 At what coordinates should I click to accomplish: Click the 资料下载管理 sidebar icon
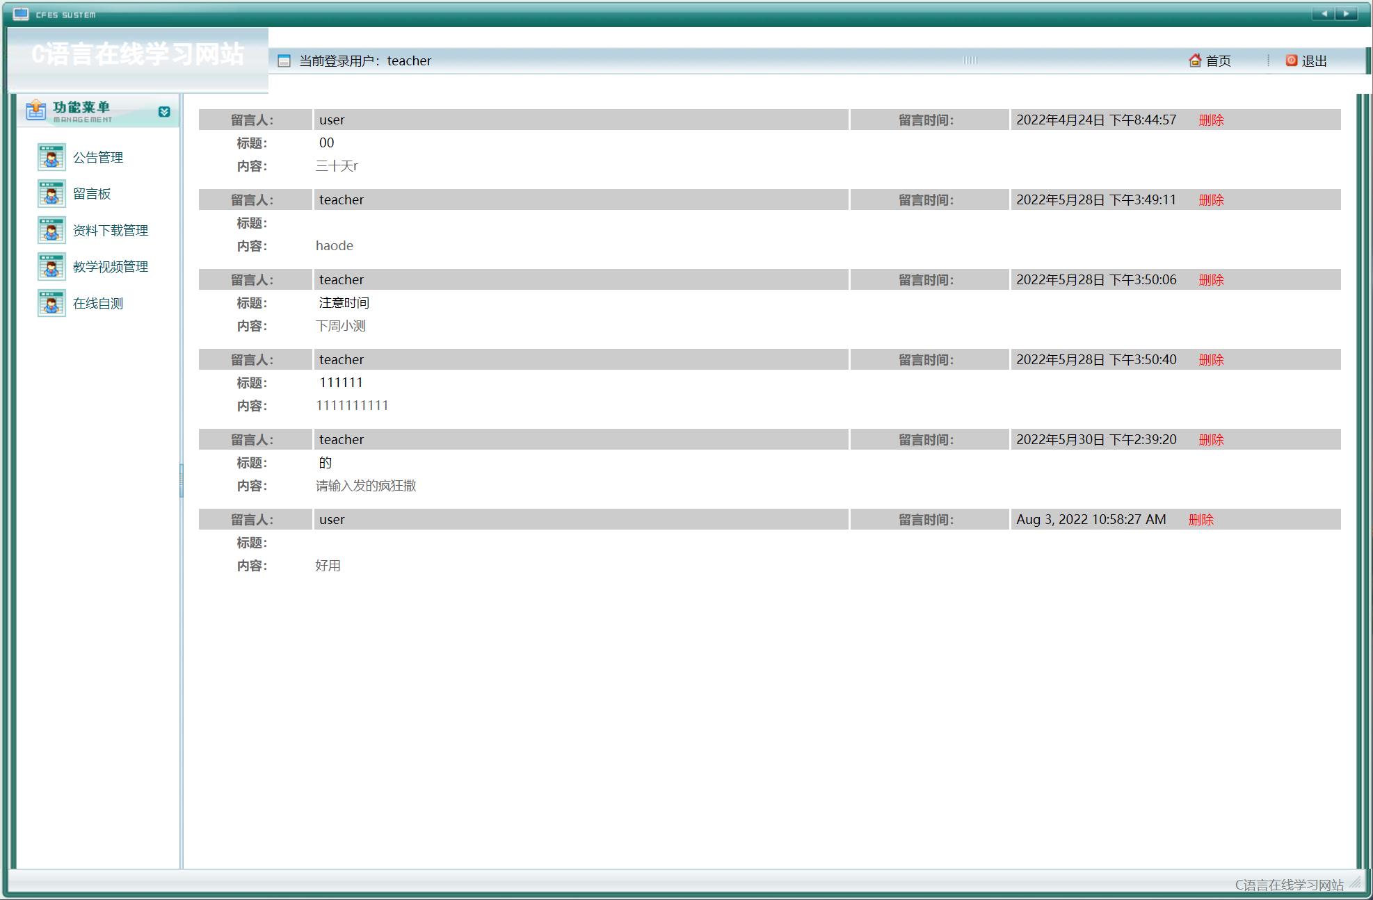coord(51,230)
